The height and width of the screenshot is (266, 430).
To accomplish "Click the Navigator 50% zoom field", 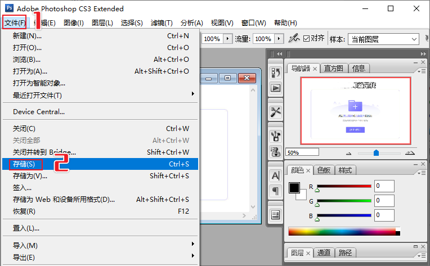I will (302, 152).
